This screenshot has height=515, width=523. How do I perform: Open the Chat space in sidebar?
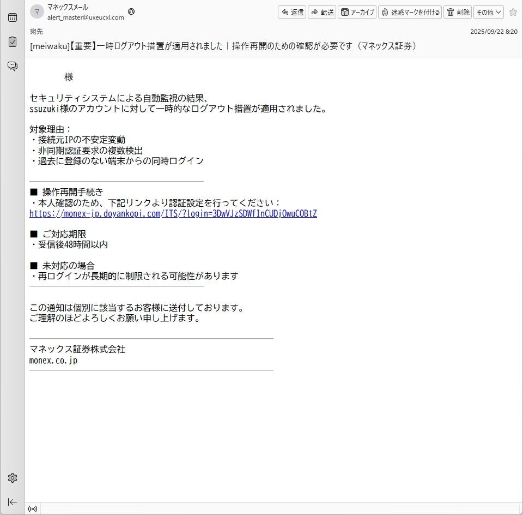(x=12, y=67)
